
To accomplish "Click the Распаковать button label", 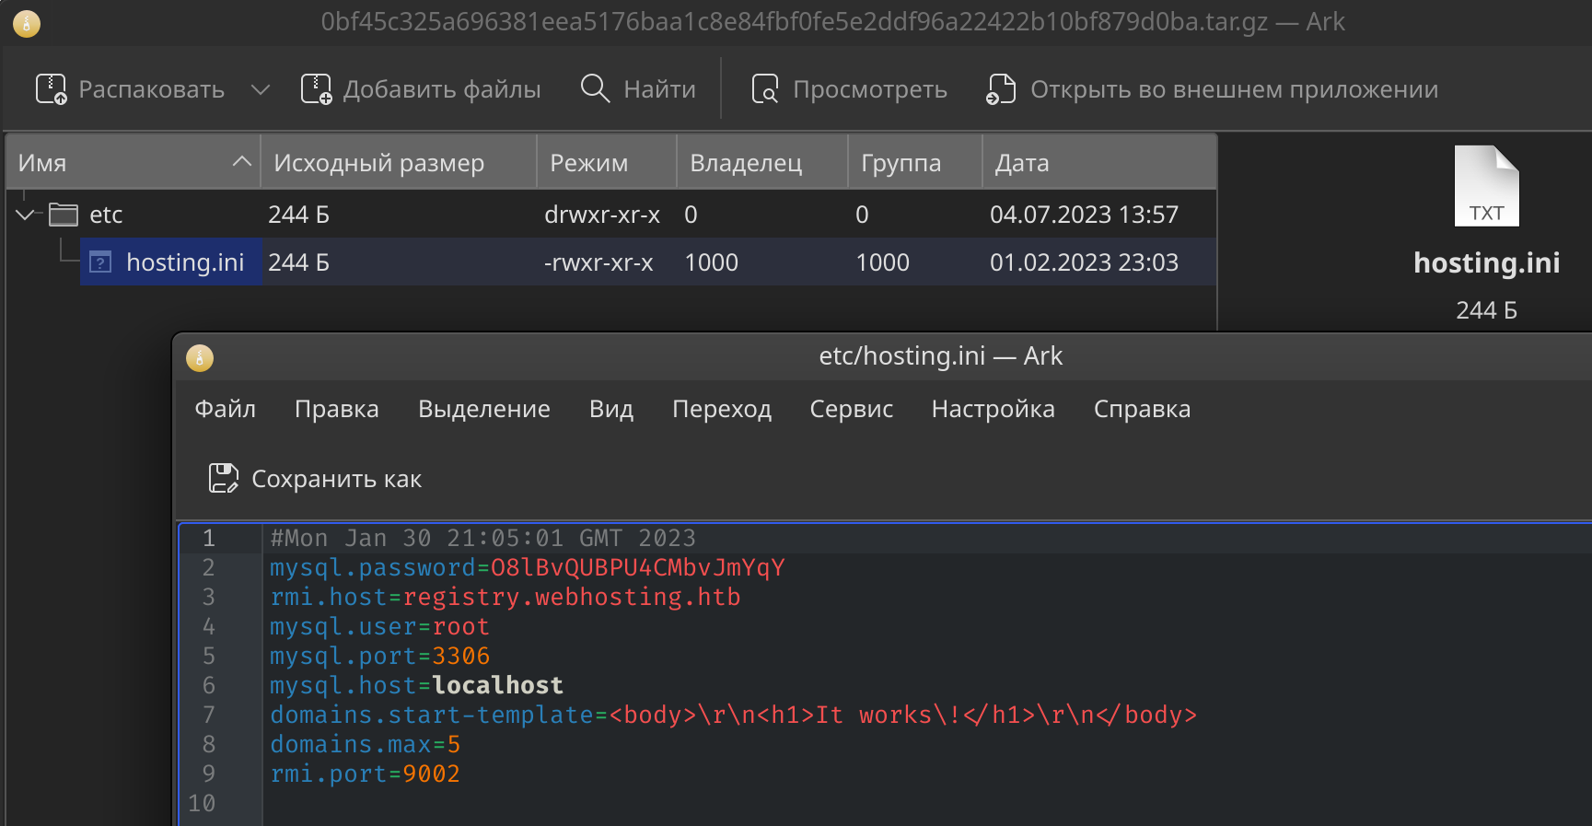I will (152, 89).
